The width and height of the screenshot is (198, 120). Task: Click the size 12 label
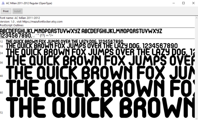tap(1, 42)
